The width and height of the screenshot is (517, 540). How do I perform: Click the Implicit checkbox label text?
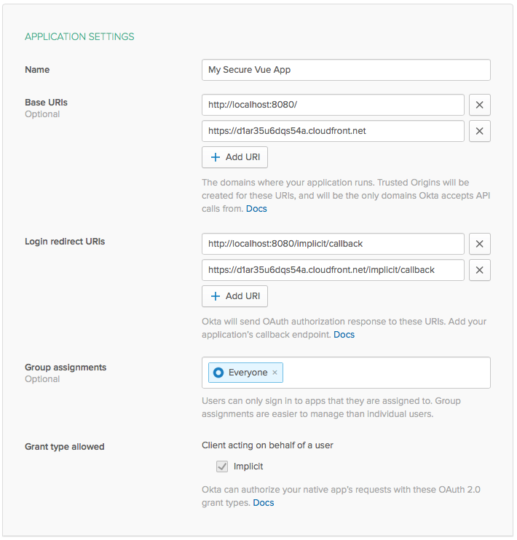tap(248, 466)
